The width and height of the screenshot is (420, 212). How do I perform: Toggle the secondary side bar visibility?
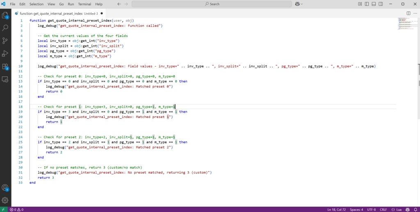380,4
